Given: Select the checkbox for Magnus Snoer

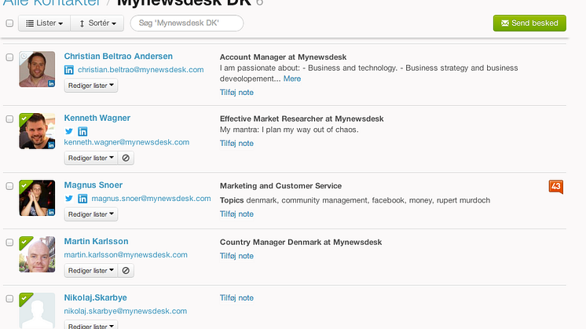Looking at the screenshot, I should pos(9,186).
